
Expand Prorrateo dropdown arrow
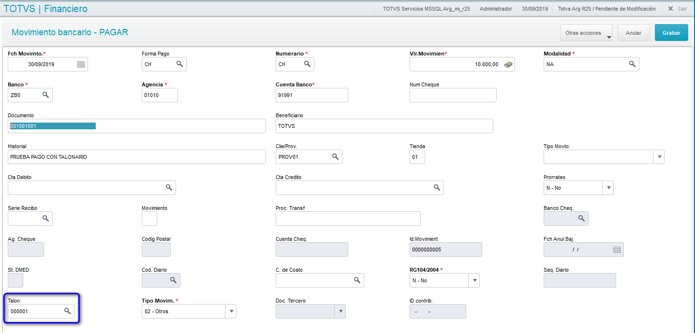tap(608, 188)
